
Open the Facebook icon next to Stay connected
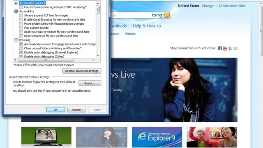220,49
